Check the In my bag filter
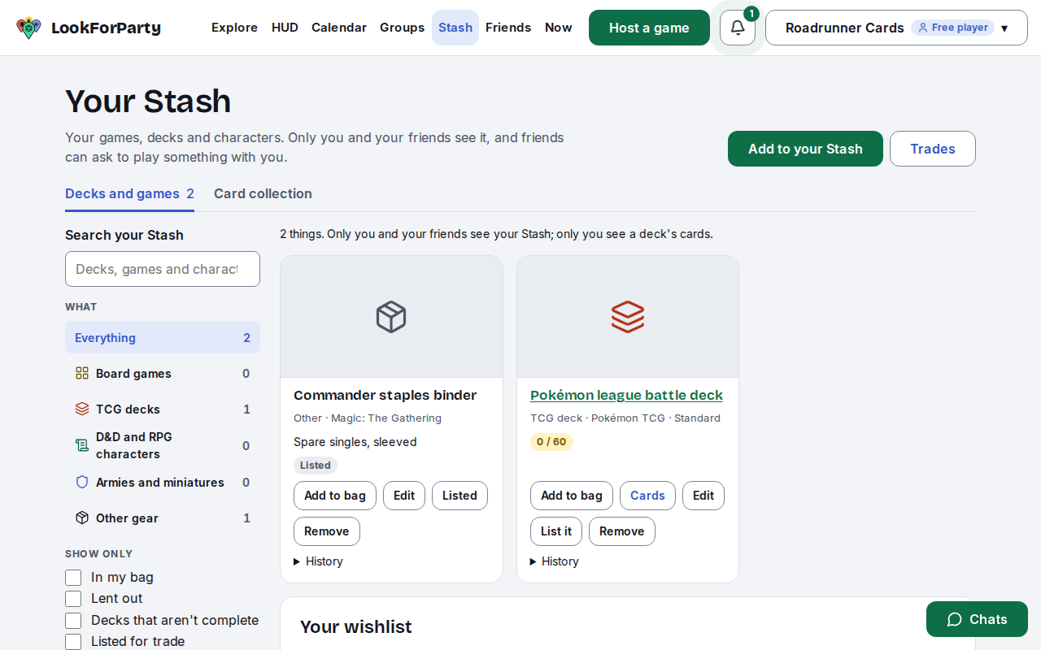 click(x=73, y=578)
